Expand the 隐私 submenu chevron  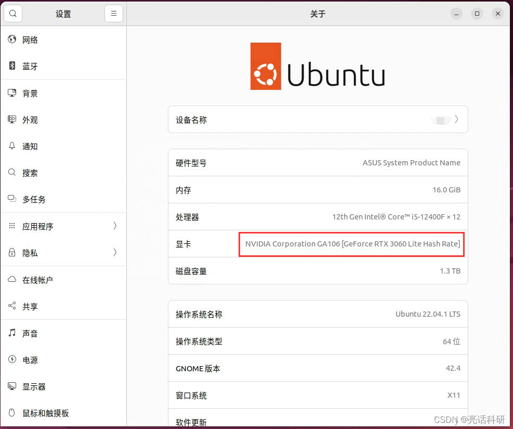[x=115, y=252]
